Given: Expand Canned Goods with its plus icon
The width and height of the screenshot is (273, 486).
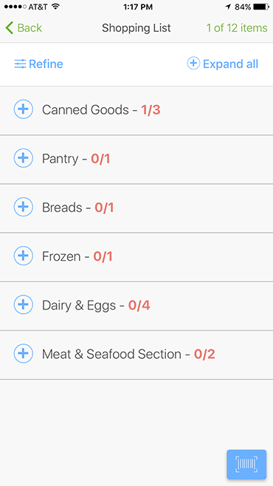Looking at the screenshot, I should pos(23,109).
